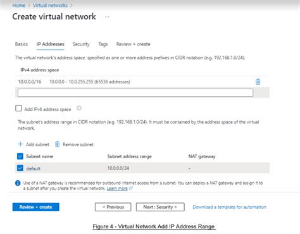Click the plus icon for Add subnet
The height and width of the screenshot is (234, 300).
[20, 144]
